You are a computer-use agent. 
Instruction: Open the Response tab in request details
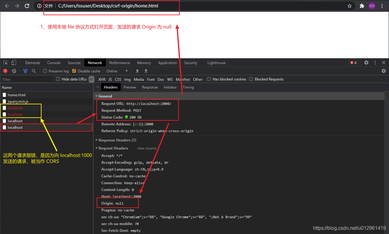[150, 87]
